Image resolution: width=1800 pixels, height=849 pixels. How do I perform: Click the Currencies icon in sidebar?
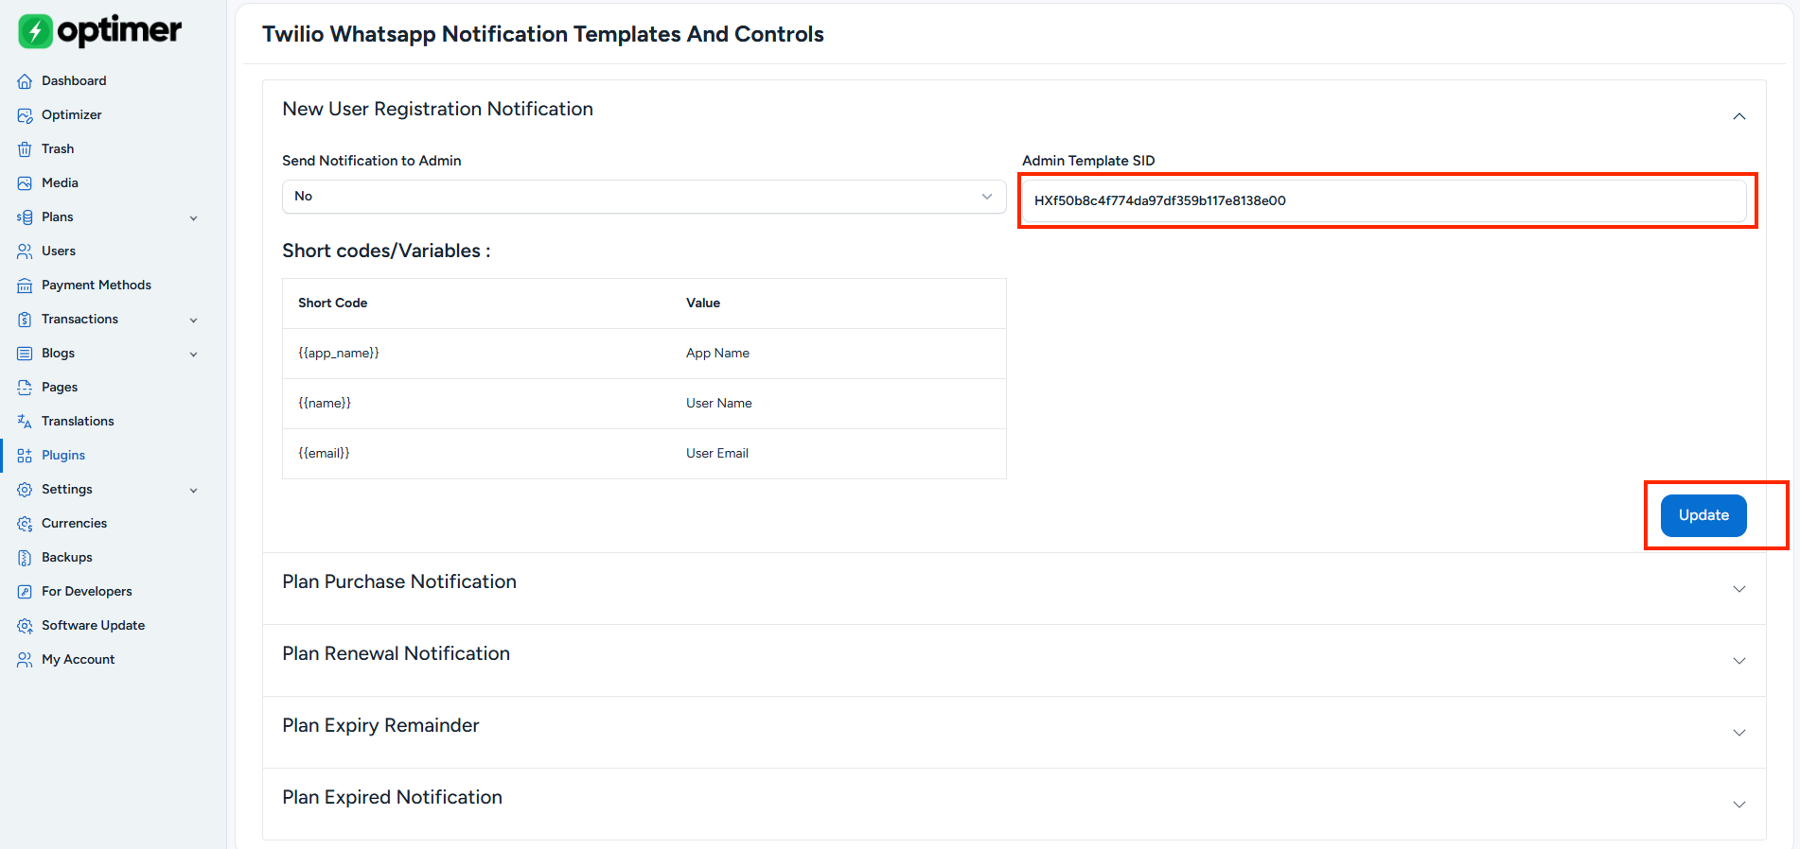point(25,524)
